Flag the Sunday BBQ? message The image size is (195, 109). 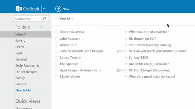point(126,58)
